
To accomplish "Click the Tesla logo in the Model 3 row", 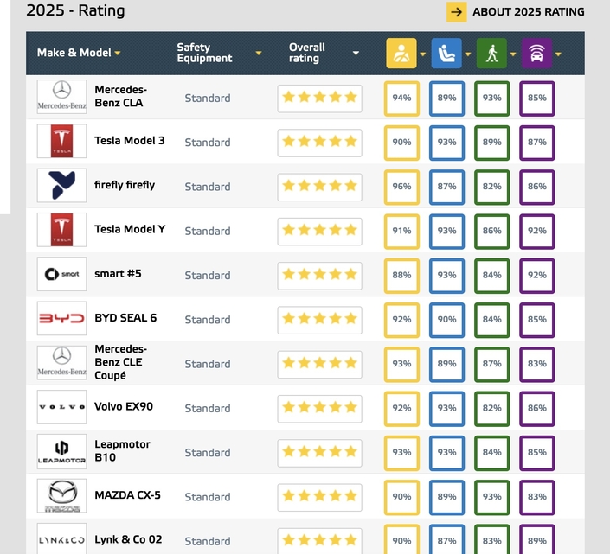I will coord(61,142).
